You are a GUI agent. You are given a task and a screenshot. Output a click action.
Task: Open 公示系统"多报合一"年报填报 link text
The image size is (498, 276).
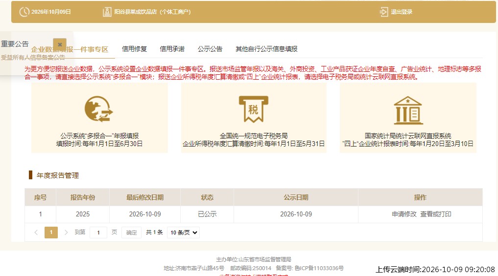[x=99, y=136]
